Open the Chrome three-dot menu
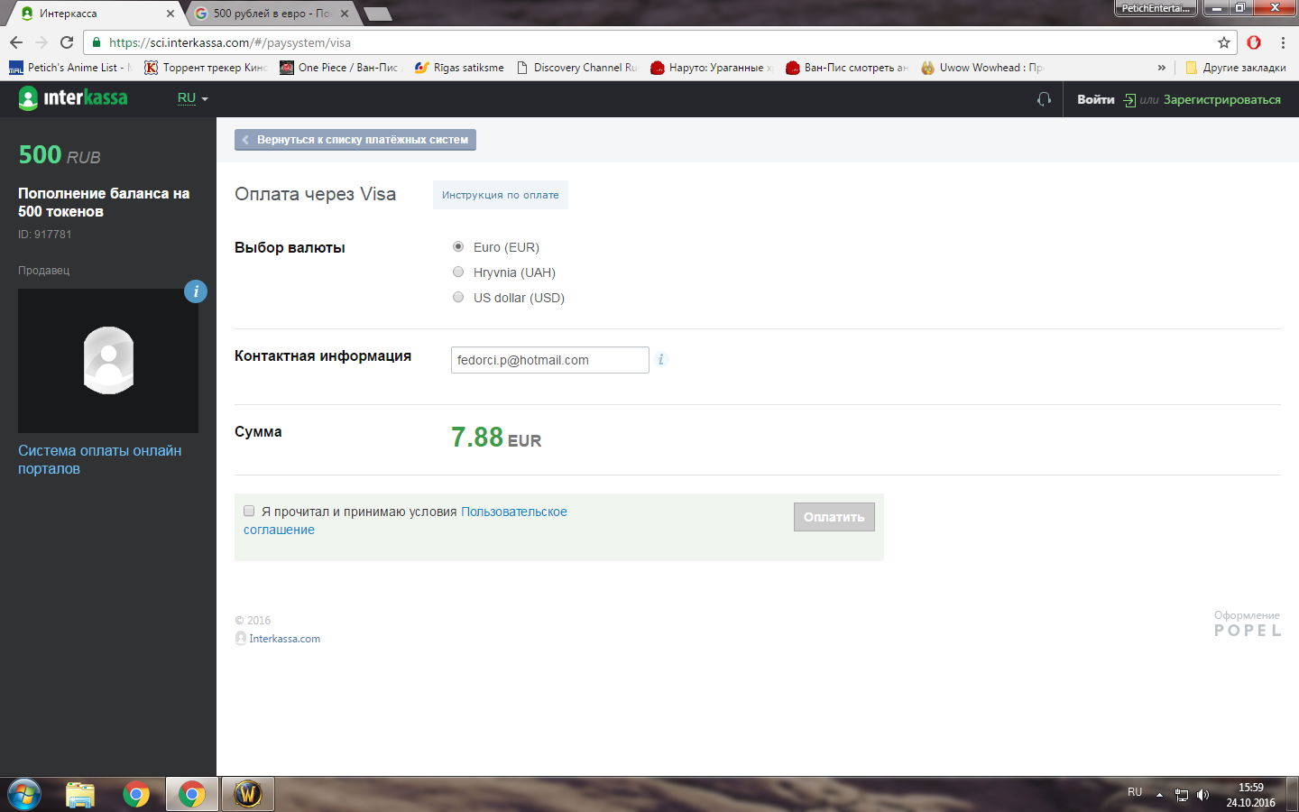The width and height of the screenshot is (1299, 812). (x=1283, y=42)
